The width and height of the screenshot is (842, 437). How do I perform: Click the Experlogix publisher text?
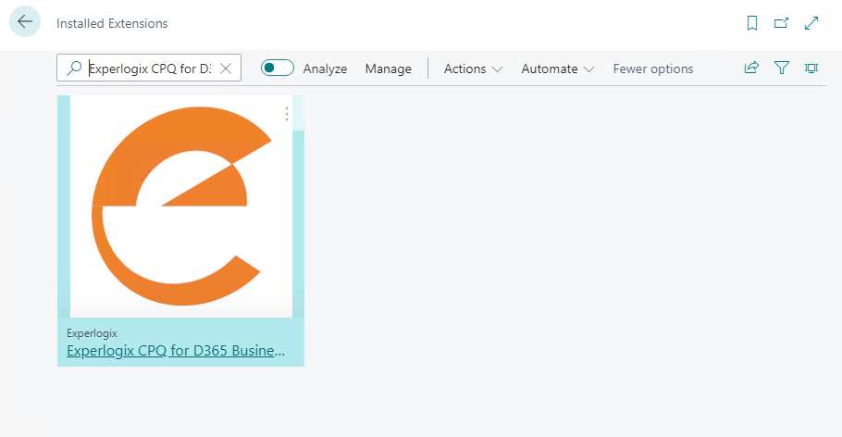pos(92,333)
